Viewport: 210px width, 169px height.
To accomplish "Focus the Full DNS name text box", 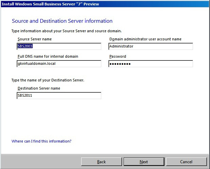I will click(x=59, y=64).
